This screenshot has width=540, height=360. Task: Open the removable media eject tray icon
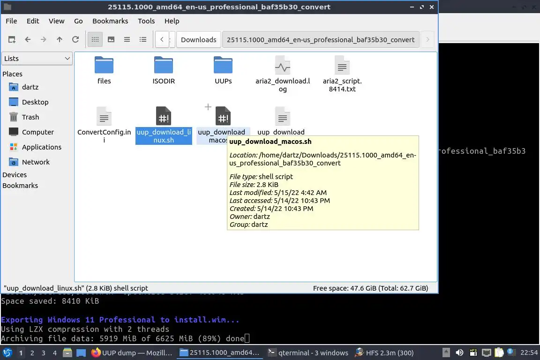coord(446,352)
